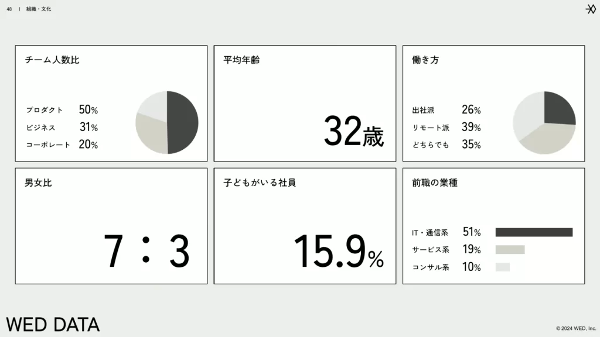Click the 子どもがいる社員 heading
Screen dimensions: 600x337
(x=260, y=183)
